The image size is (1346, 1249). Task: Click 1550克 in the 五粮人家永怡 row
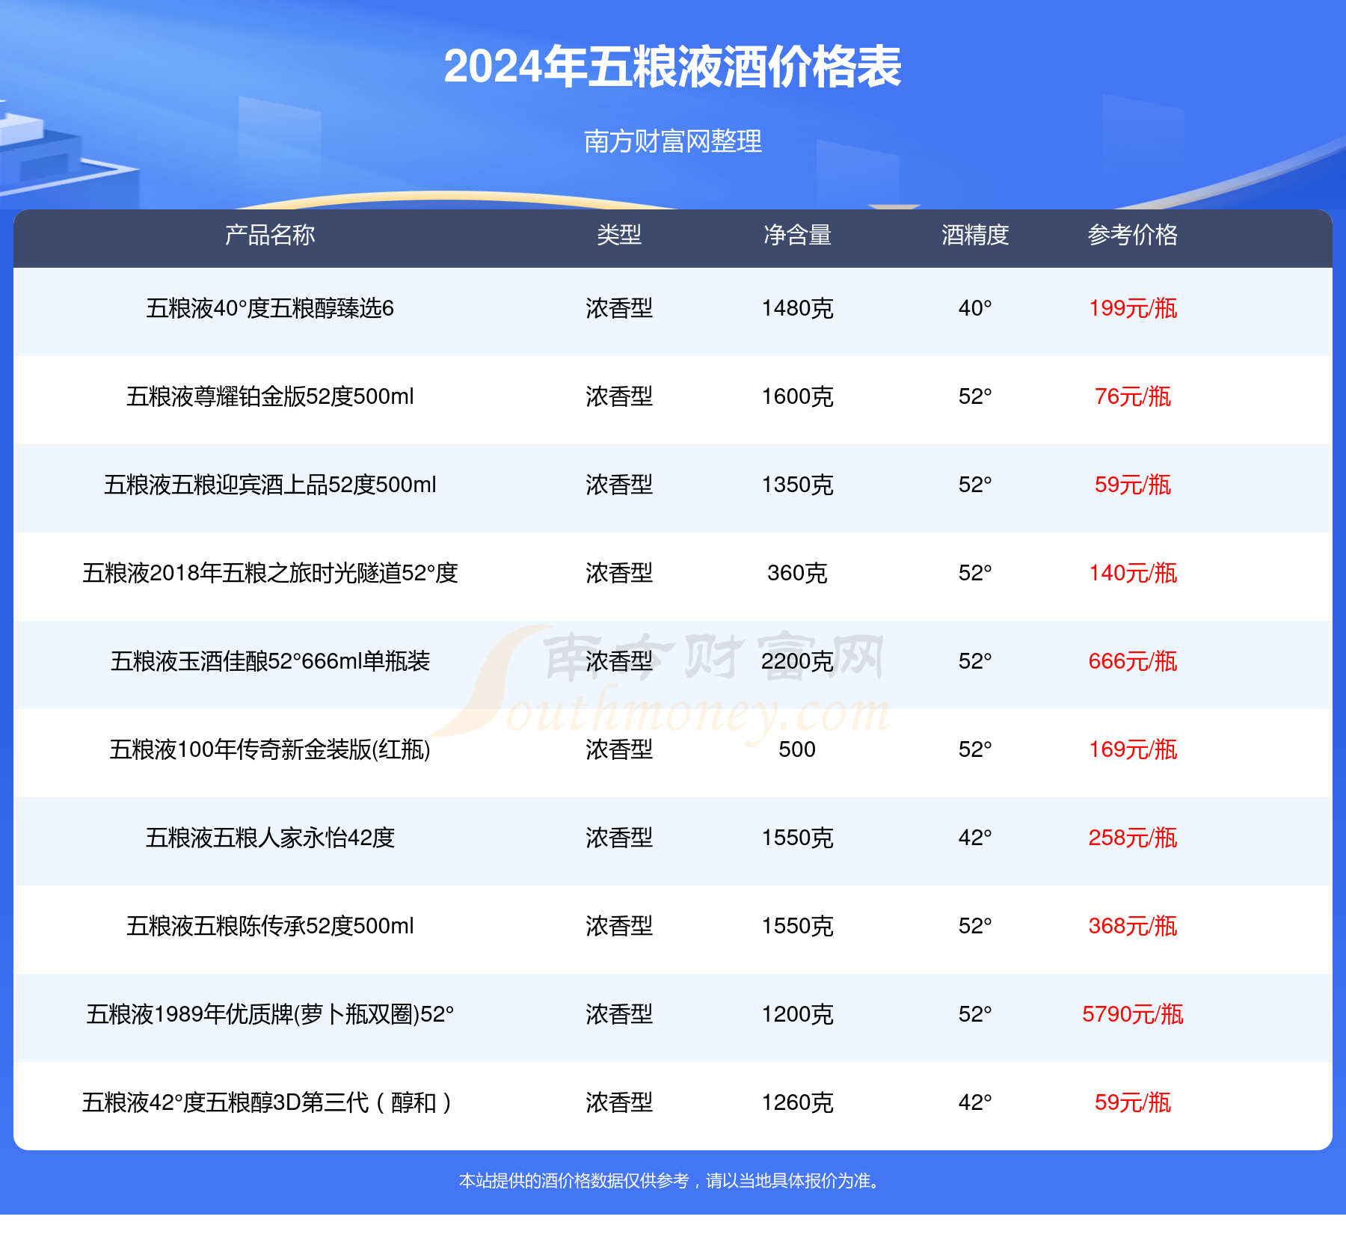pyautogui.click(x=797, y=838)
